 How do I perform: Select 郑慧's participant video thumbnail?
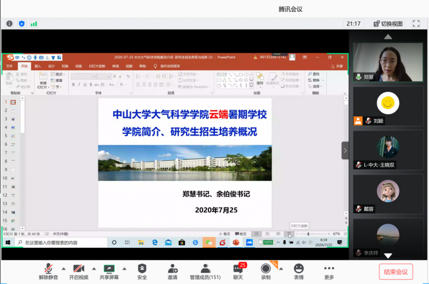[x=388, y=62]
